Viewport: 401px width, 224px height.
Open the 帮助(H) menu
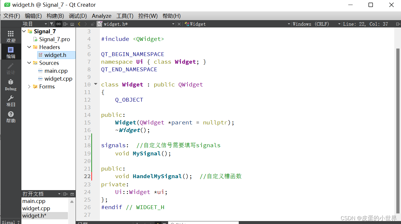171,16
